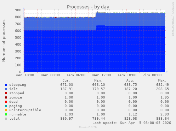Click the 'dim. 00:00' x-axis label
Image resolution: width=176 pixels, height=131 pixels.
[x=152, y=75]
